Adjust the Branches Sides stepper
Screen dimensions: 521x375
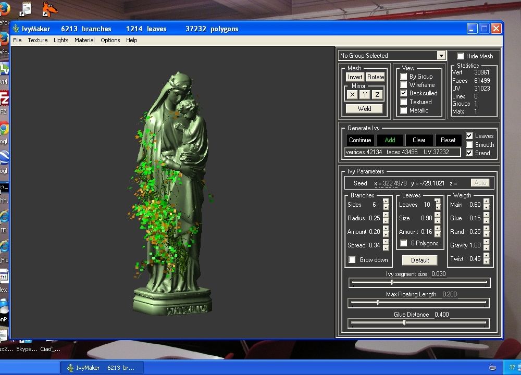(386, 205)
